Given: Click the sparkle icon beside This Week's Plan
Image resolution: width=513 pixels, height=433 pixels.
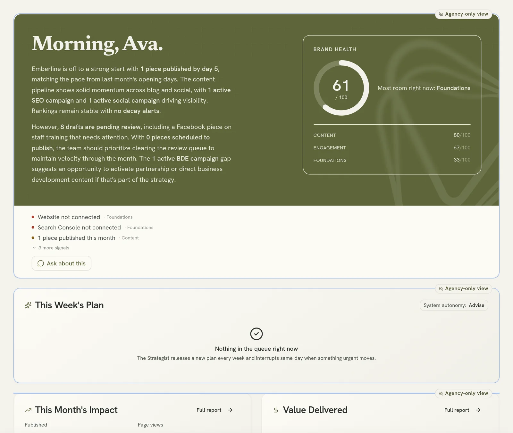Looking at the screenshot, I should coord(28,305).
